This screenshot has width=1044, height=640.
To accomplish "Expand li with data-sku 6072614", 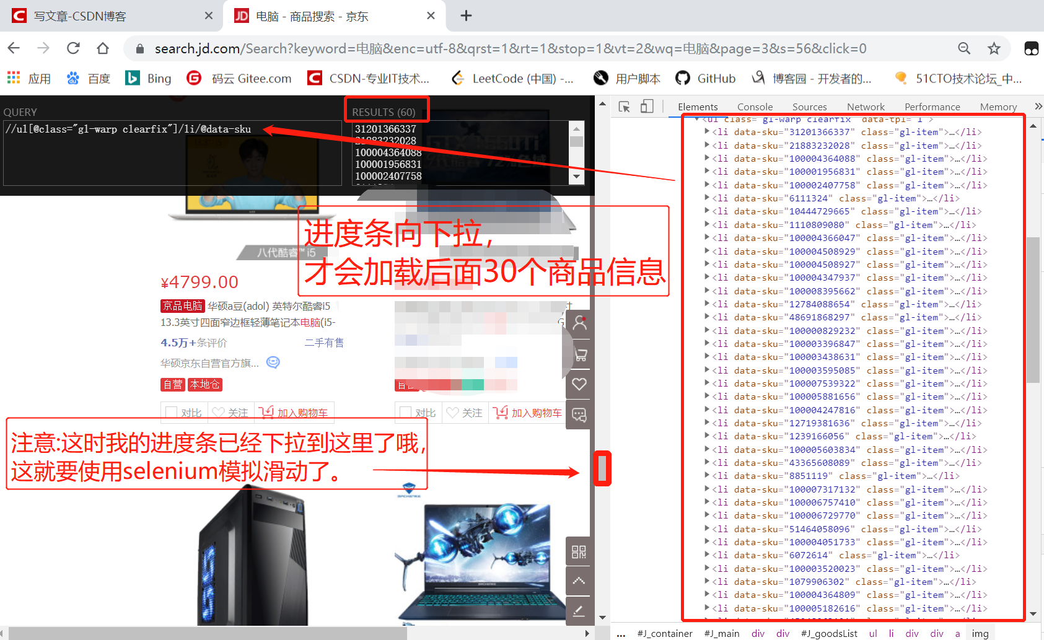I will tap(707, 555).
